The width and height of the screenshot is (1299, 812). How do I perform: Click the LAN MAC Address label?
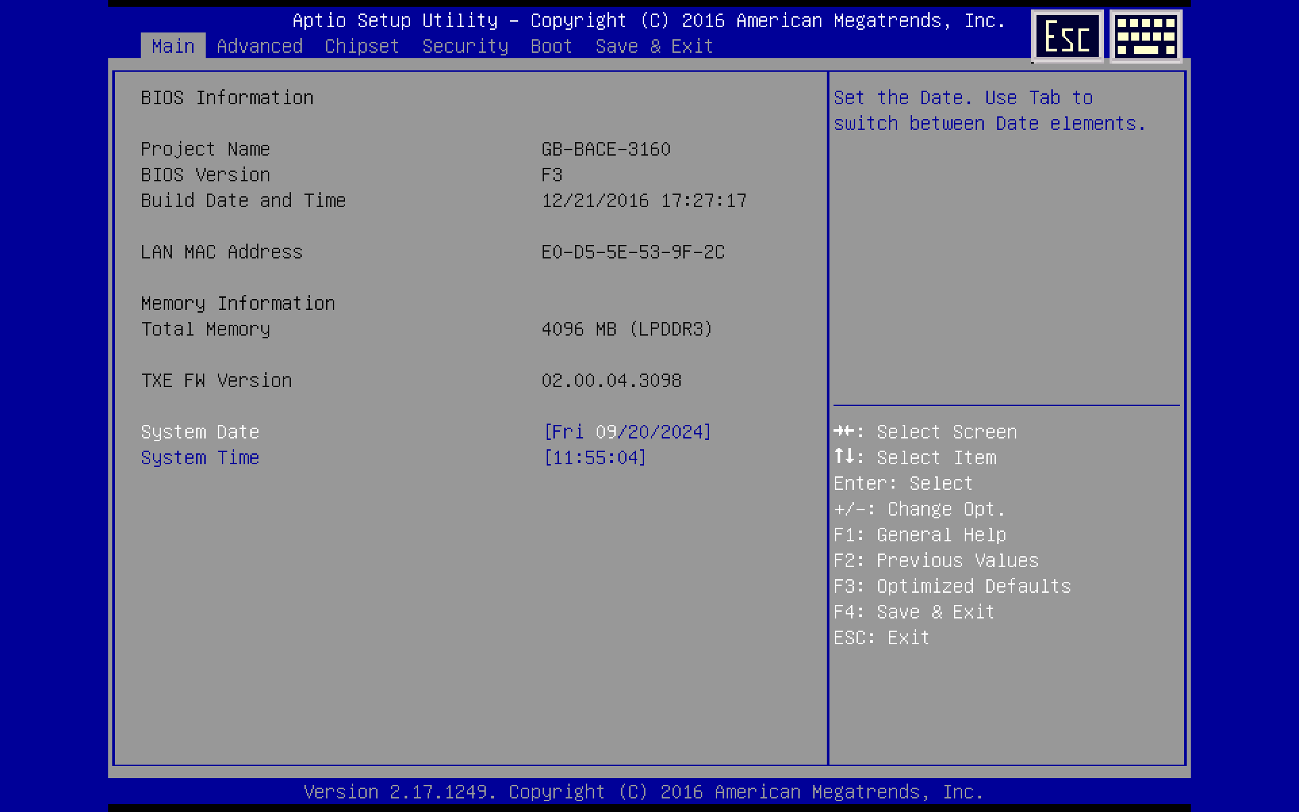click(x=222, y=252)
